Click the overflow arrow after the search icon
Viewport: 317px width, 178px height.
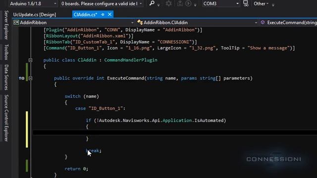(158, 5)
